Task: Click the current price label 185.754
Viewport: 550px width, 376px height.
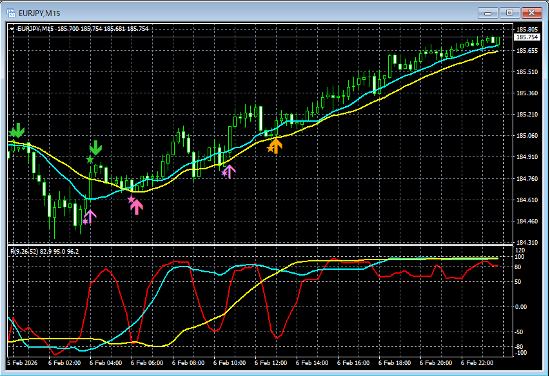Action: click(527, 37)
